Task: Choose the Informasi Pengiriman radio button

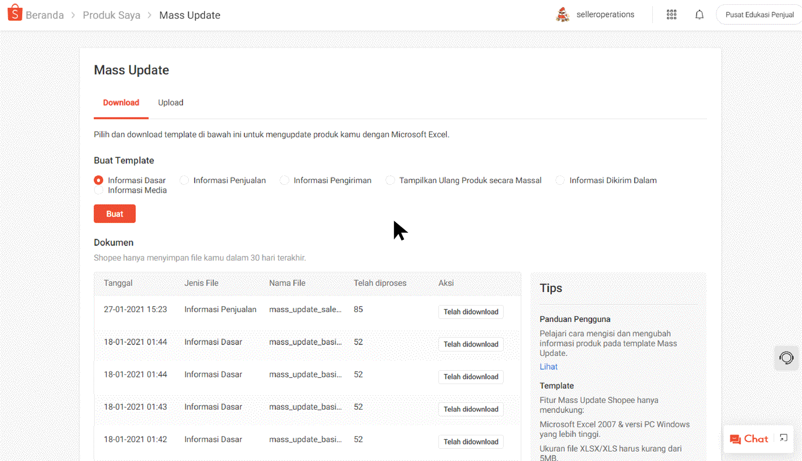Action: coord(284,181)
